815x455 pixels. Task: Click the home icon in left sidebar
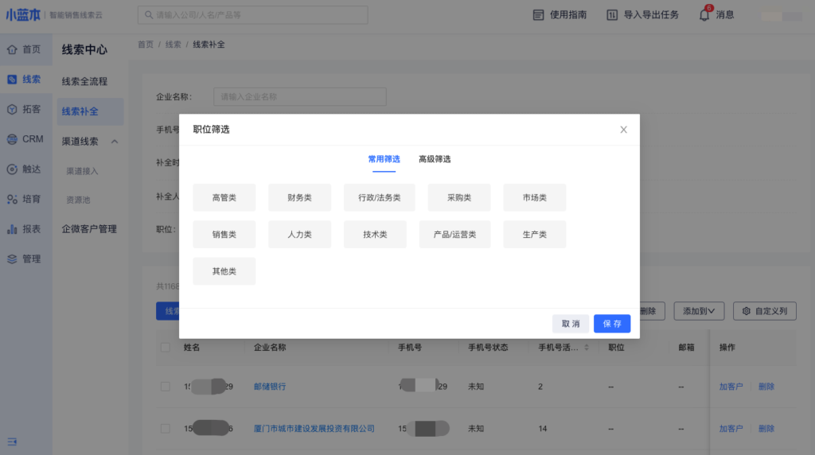12,49
